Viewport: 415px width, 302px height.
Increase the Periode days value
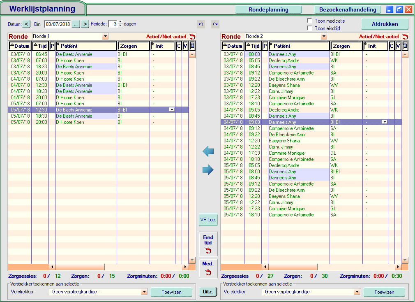[x=120, y=22]
